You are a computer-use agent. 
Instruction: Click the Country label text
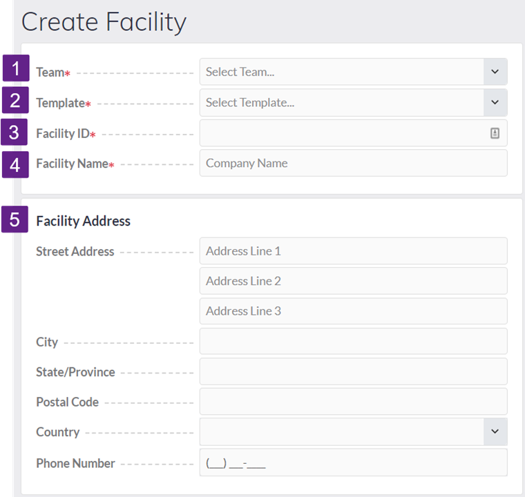(x=57, y=432)
